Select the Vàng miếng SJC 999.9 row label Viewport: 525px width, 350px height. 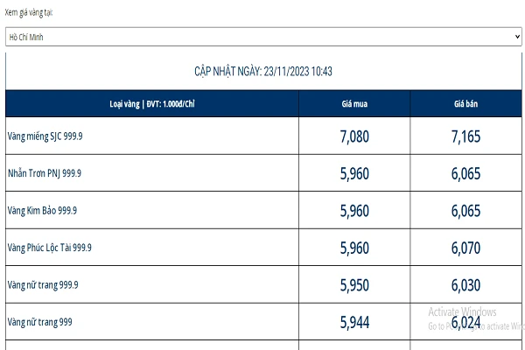pos(44,136)
